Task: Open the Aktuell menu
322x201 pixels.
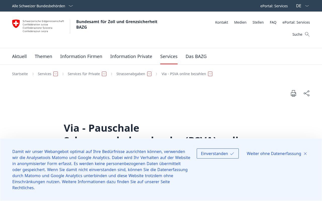Action: 19,56
